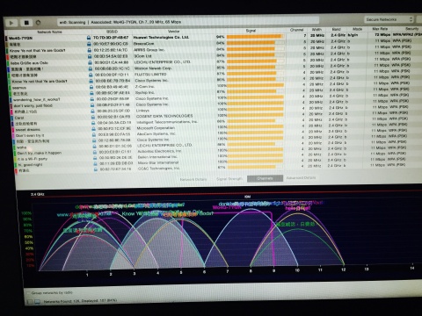Click the Vendor column header
The width and height of the screenshot is (422, 316).
(x=173, y=31)
